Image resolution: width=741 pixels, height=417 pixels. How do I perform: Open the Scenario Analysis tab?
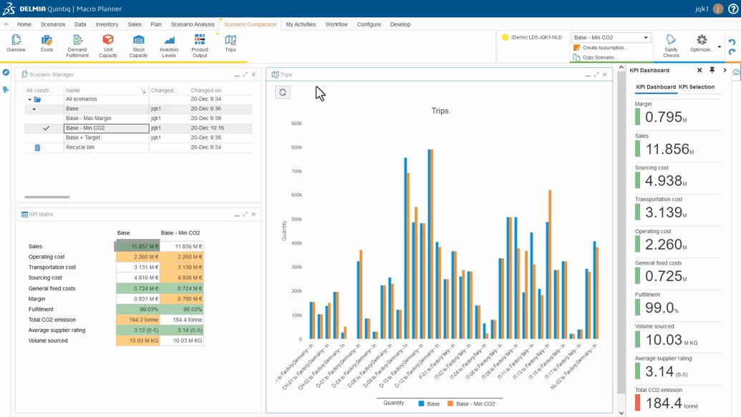193,24
